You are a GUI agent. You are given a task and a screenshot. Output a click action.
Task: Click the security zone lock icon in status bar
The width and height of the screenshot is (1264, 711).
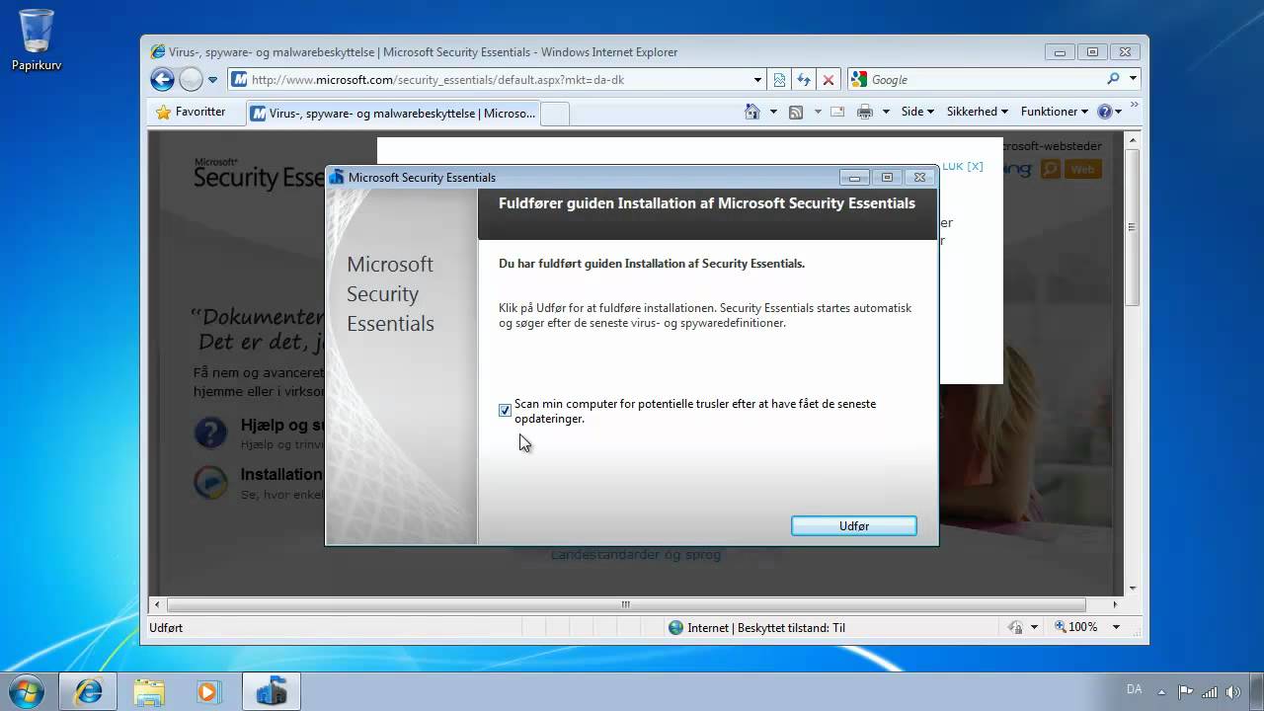point(1014,627)
